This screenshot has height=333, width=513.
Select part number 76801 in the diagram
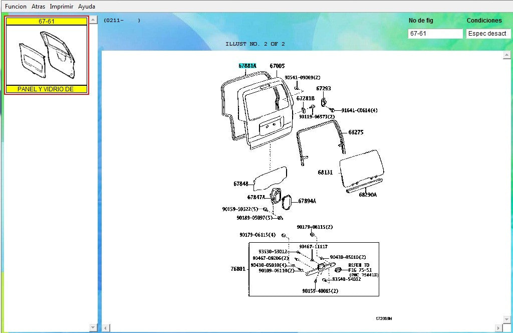tap(238, 269)
